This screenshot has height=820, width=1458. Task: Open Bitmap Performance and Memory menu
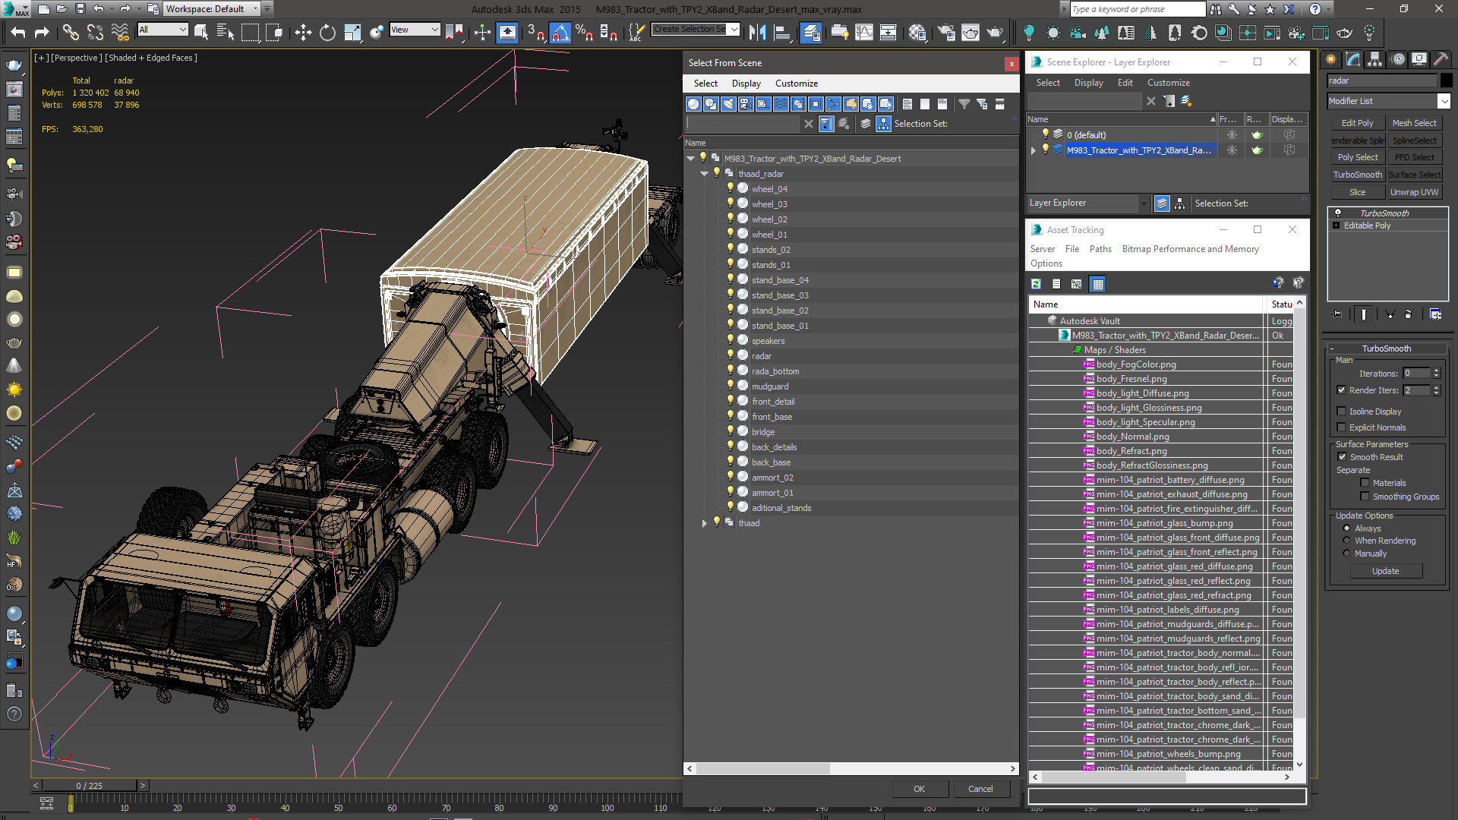1190,249
